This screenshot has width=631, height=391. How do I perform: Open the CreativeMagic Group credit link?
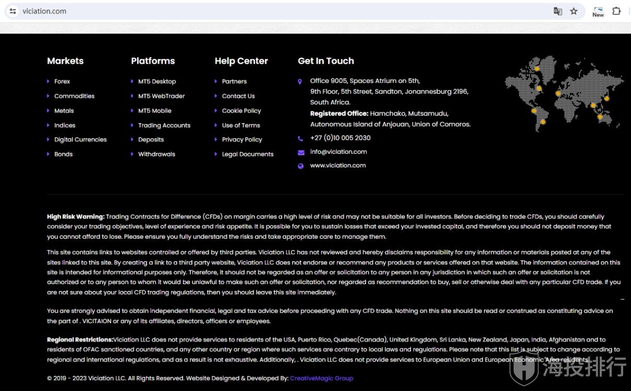pos(321,378)
